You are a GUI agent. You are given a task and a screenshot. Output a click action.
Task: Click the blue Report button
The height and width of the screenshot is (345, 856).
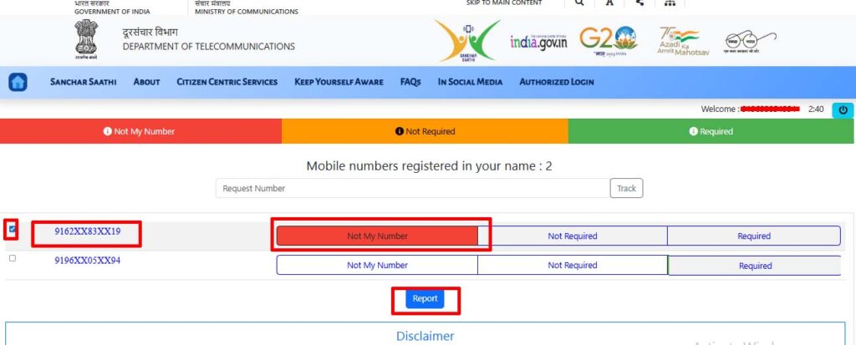[425, 298]
